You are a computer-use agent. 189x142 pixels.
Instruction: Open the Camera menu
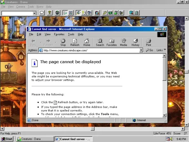click(x=21, y=7)
